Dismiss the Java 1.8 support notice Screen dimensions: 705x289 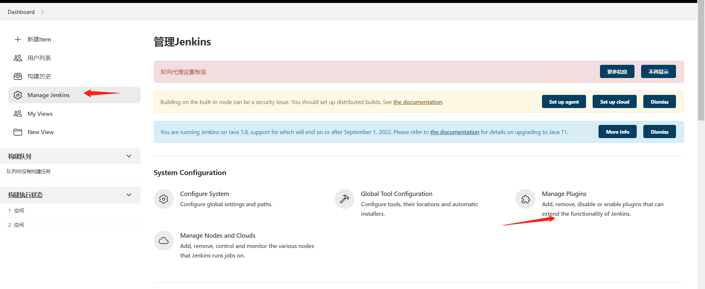[659, 132]
